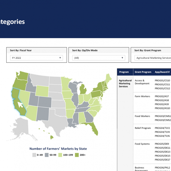The image size is (171, 171).
Task: Open the Fiscal Year dropdown showing FY 2022
Action: tap(36, 58)
